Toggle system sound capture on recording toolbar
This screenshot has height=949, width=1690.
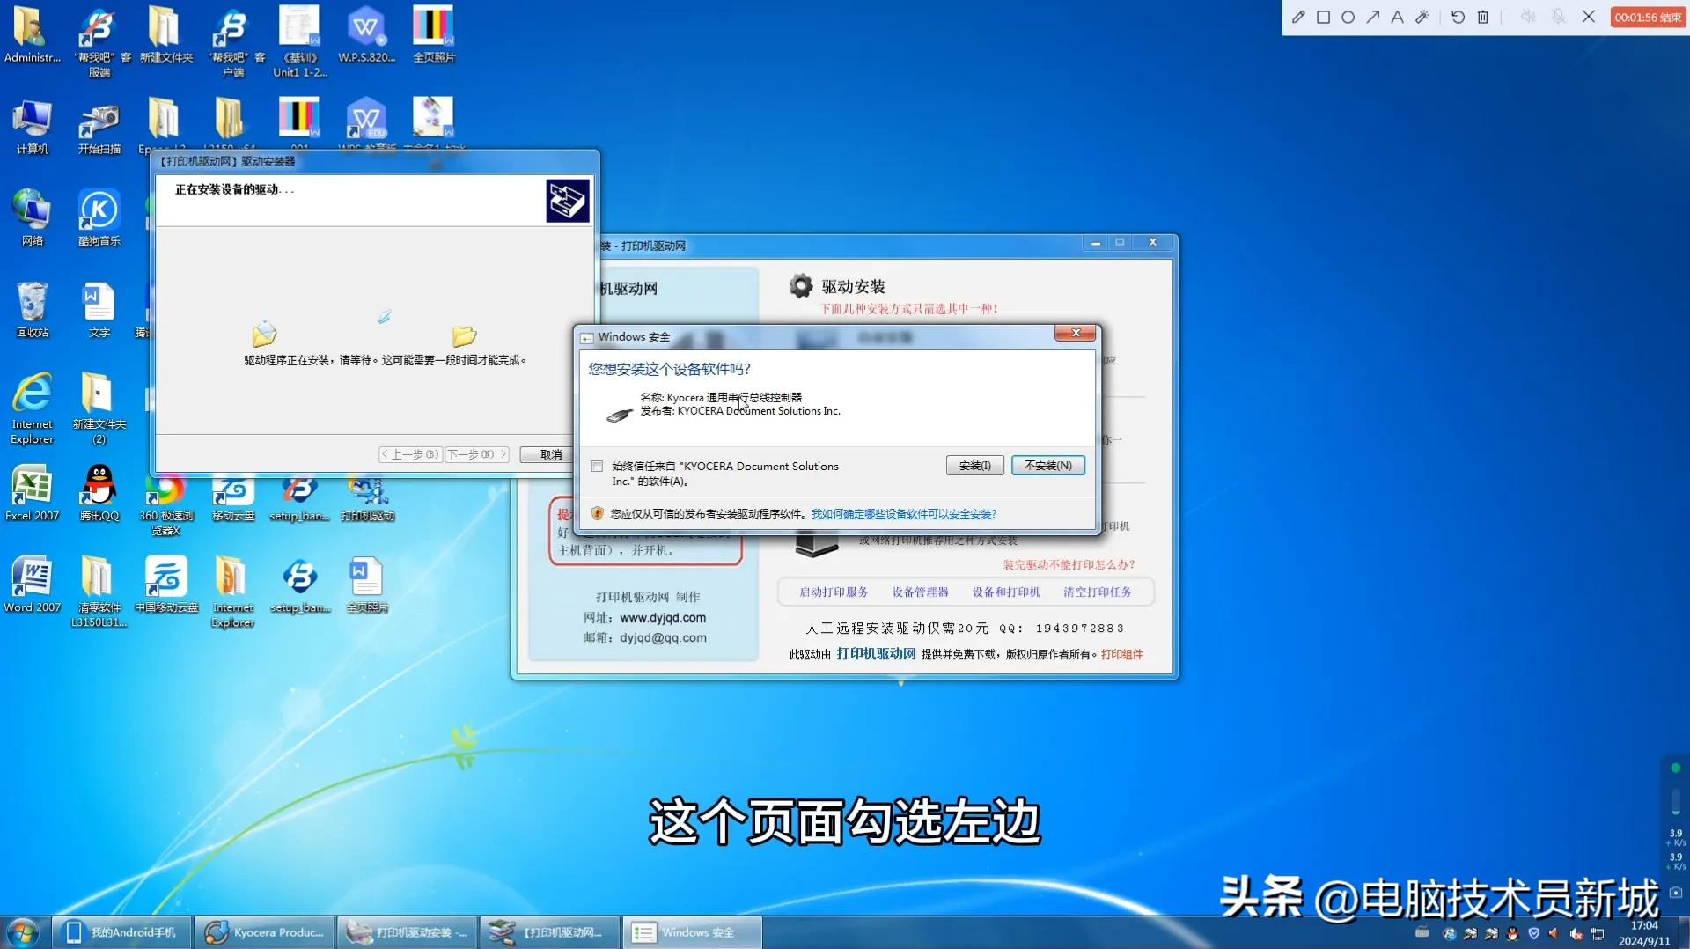click(1529, 17)
